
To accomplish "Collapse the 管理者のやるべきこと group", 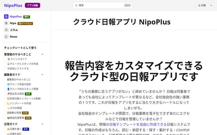I will pos(42,54).
